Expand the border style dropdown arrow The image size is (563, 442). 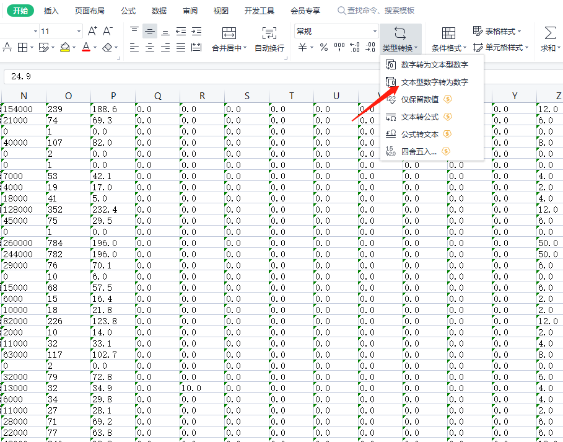[32, 48]
